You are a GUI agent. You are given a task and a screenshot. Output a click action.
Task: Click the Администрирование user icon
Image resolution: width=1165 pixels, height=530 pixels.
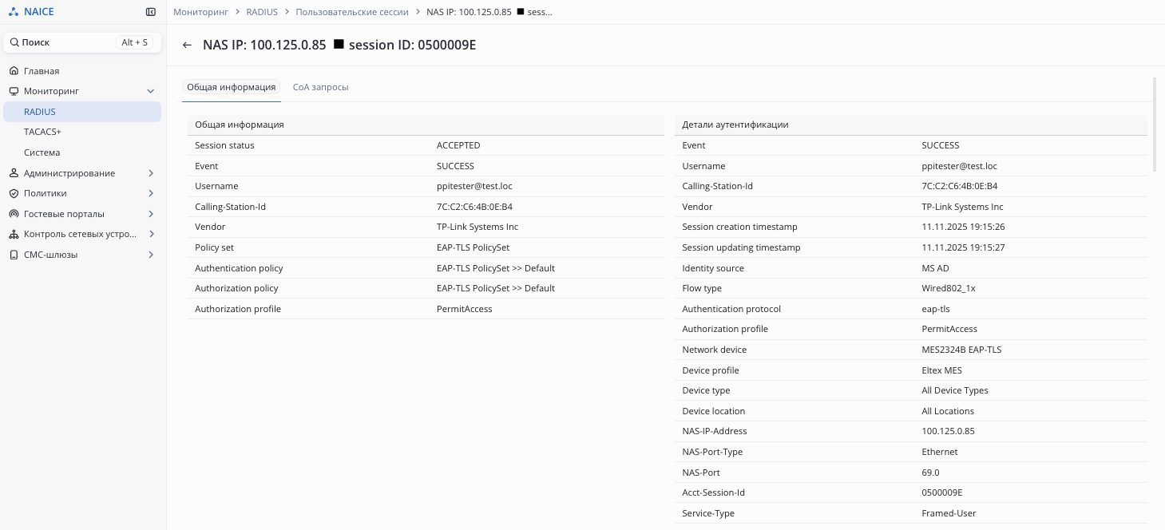click(14, 173)
